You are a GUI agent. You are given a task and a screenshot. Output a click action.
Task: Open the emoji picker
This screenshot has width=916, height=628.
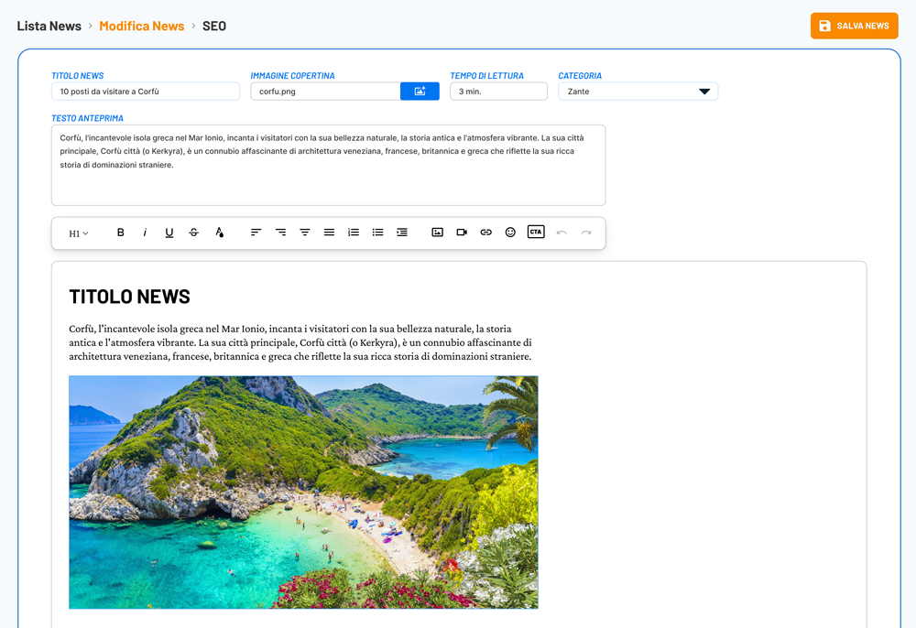pyautogui.click(x=510, y=233)
